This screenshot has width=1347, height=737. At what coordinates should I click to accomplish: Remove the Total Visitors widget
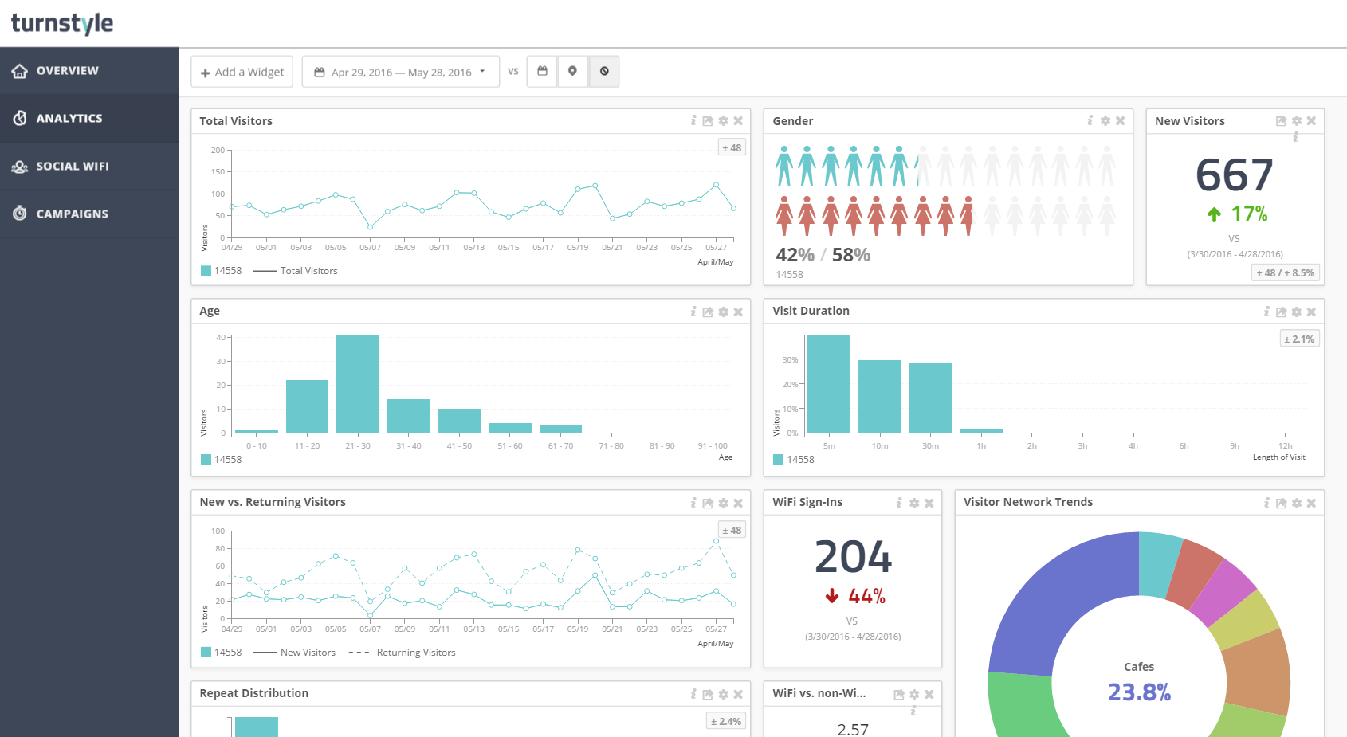[x=738, y=121]
